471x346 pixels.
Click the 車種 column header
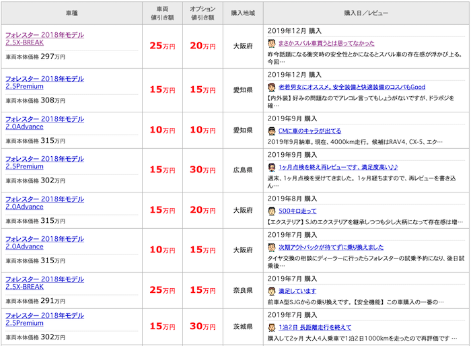(72, 13)
